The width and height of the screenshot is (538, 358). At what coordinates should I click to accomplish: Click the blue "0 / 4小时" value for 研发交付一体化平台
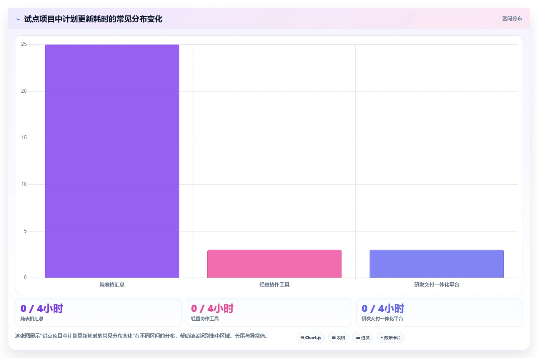pyautogui.click(x=383, y=308)
